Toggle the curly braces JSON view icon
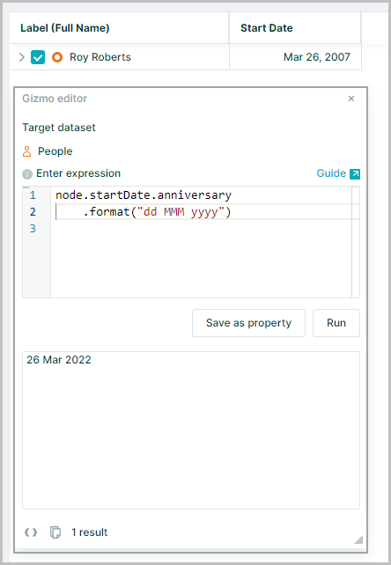391x565 pixels. [x=31, y=532]
